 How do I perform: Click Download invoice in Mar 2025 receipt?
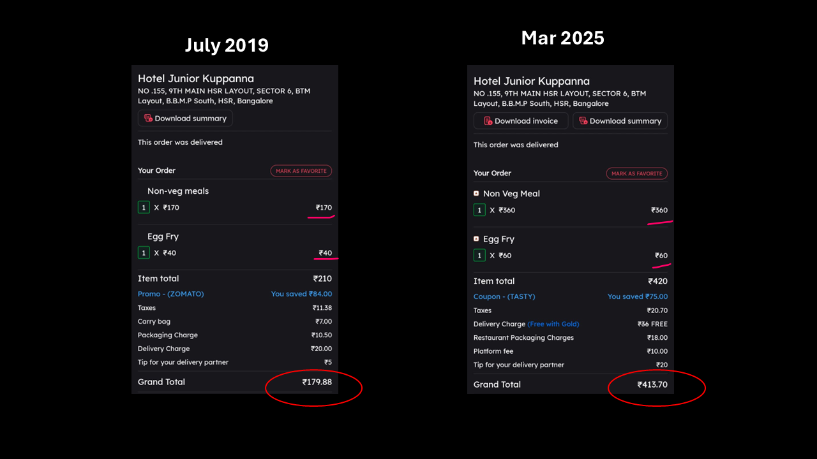click(x=521, y=120)
